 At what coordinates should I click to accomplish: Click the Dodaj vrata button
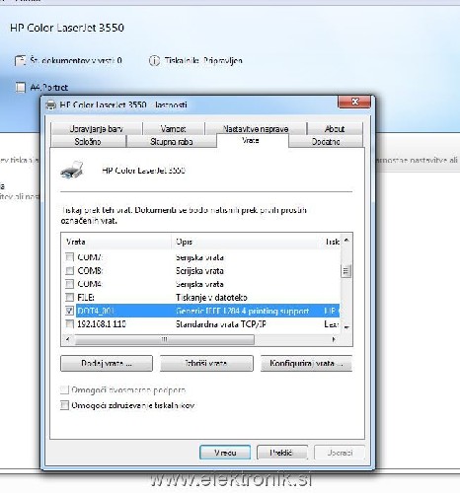point(107,363)
